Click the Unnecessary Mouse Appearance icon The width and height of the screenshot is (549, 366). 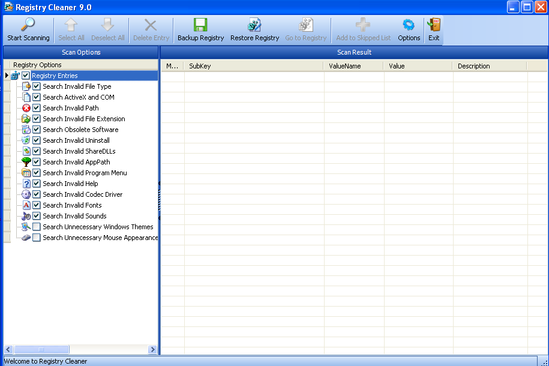click(x=26, y=238)
